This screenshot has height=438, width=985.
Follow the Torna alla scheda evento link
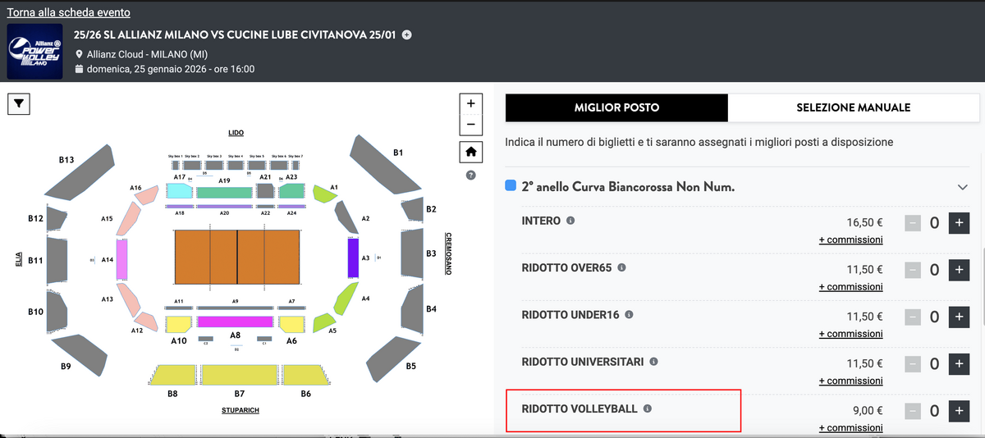pos(69,13)
